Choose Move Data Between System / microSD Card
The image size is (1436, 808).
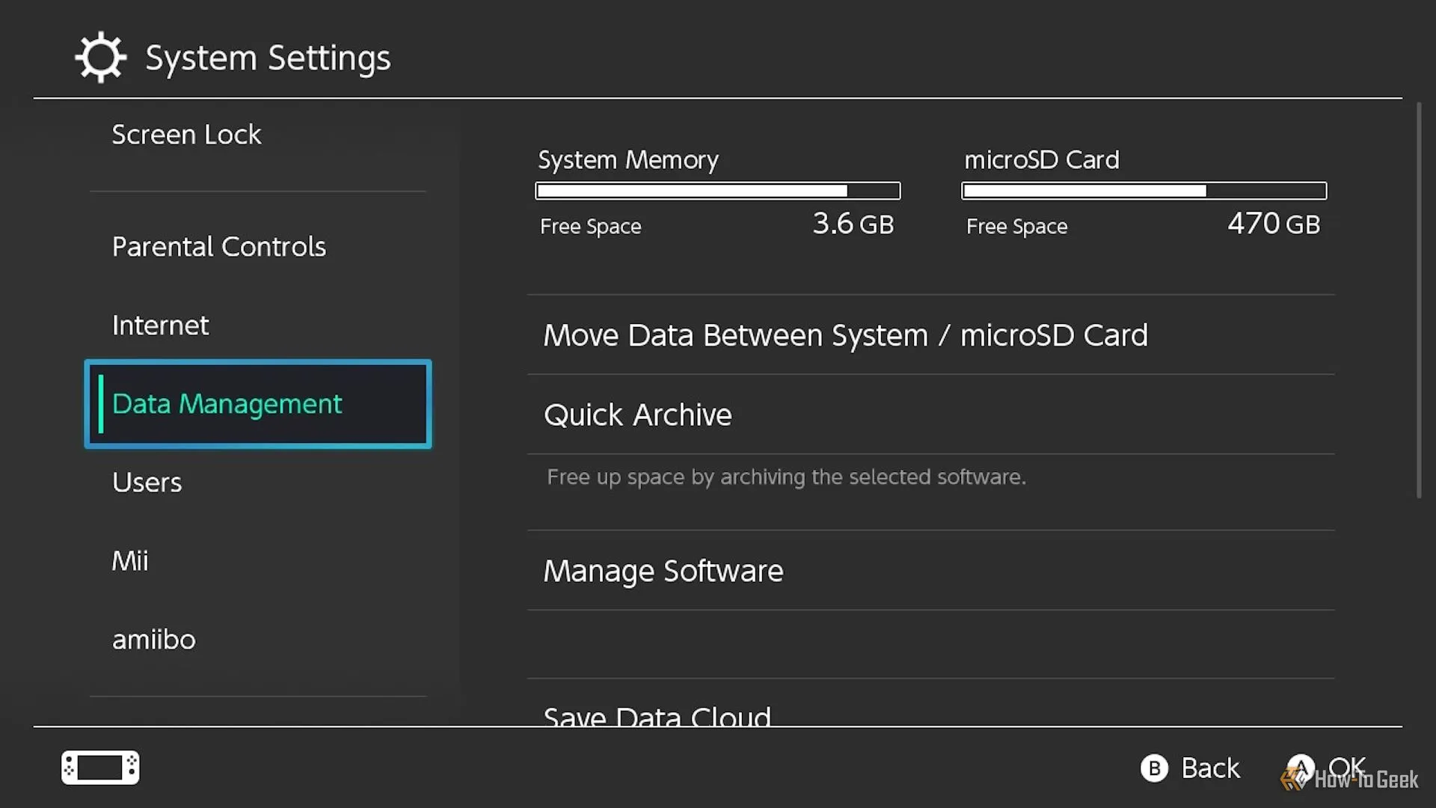coord(931,335)
